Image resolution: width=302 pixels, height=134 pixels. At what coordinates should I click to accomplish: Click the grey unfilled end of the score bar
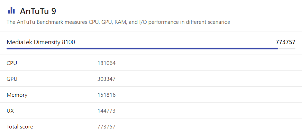pyautogui.click(x=287, y=49)
